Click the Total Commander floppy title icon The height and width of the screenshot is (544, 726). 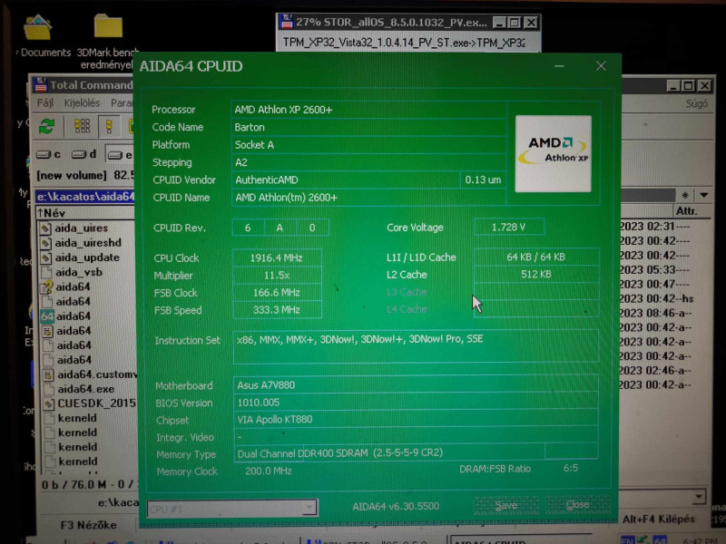coord(41,84)
